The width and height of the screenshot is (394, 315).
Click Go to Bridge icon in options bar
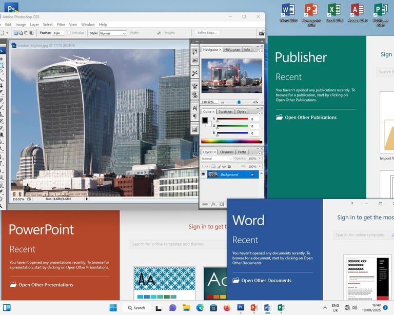point(262,33)
